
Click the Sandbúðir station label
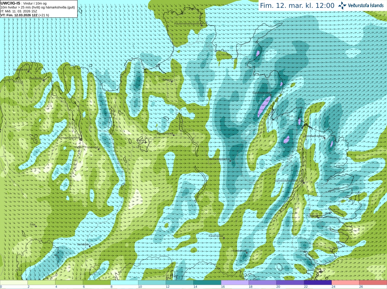pos(83,244)
